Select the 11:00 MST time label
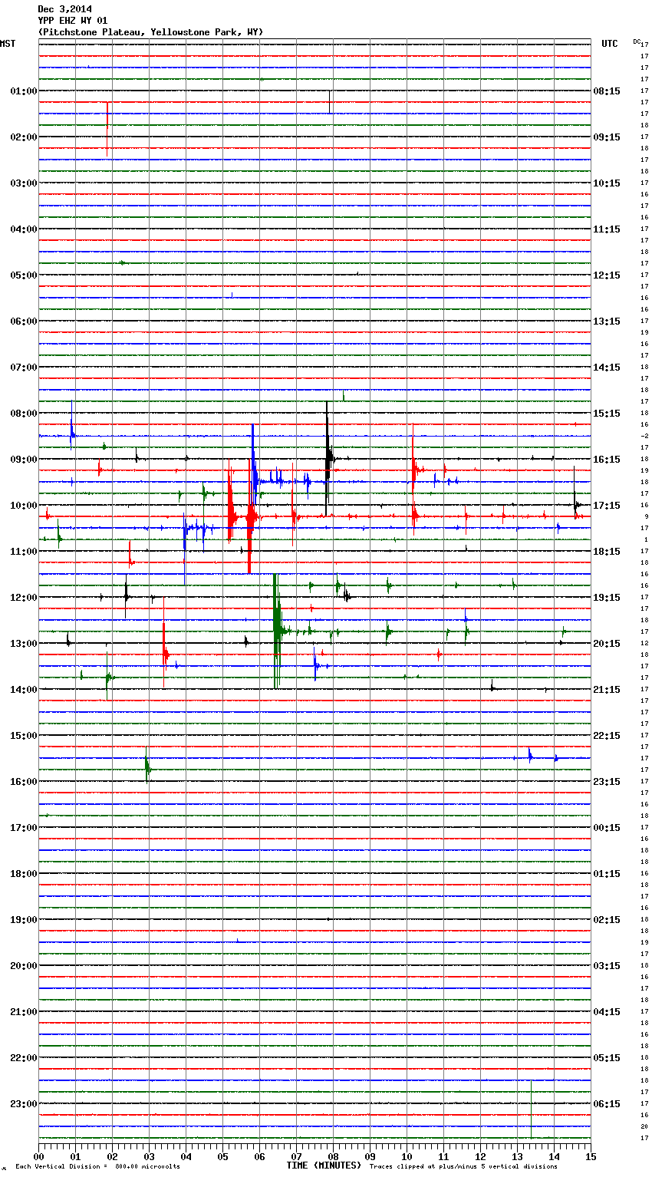The width and height of the screenshot is (652, 1177). [x=24, y=552]
